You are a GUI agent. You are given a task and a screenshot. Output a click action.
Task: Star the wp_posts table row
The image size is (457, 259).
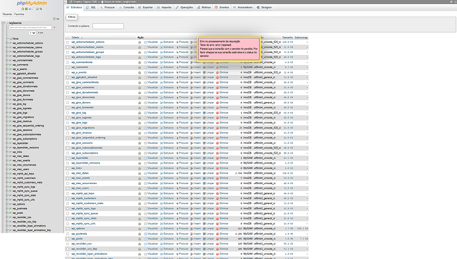[140, 239]
